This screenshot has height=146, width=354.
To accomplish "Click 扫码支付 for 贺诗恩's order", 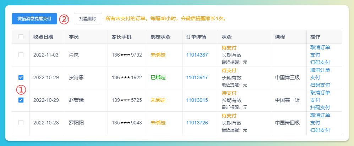I will point(320,85).
